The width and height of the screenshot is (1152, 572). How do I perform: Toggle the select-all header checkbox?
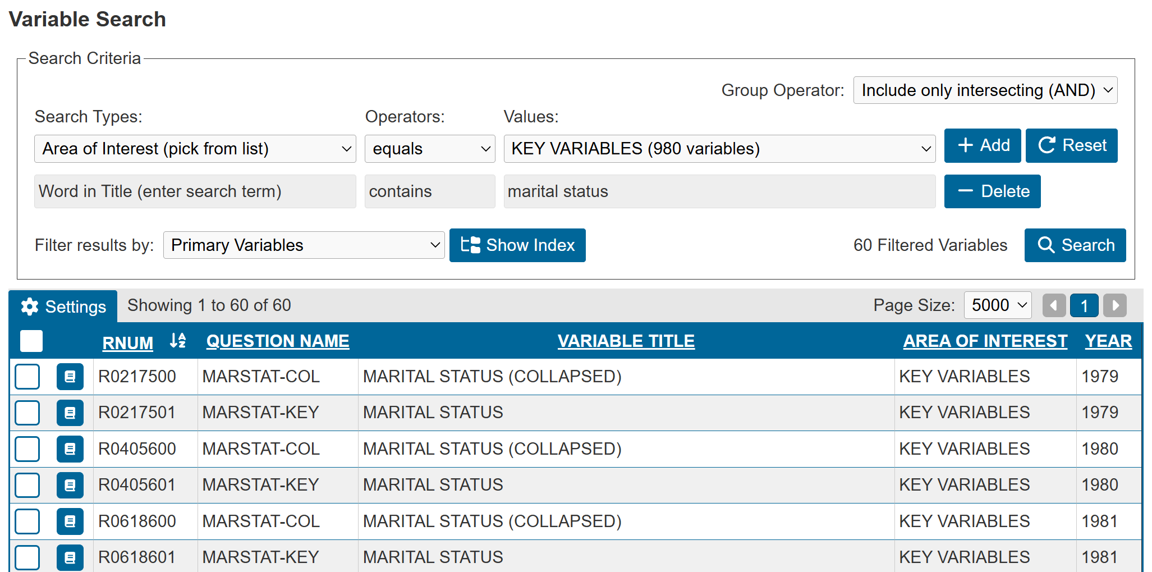pyautogui.click(x=31, y=341)
